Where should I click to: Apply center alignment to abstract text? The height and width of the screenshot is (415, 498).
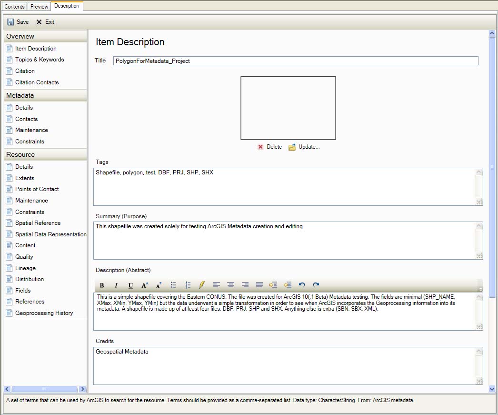(230, 284)
